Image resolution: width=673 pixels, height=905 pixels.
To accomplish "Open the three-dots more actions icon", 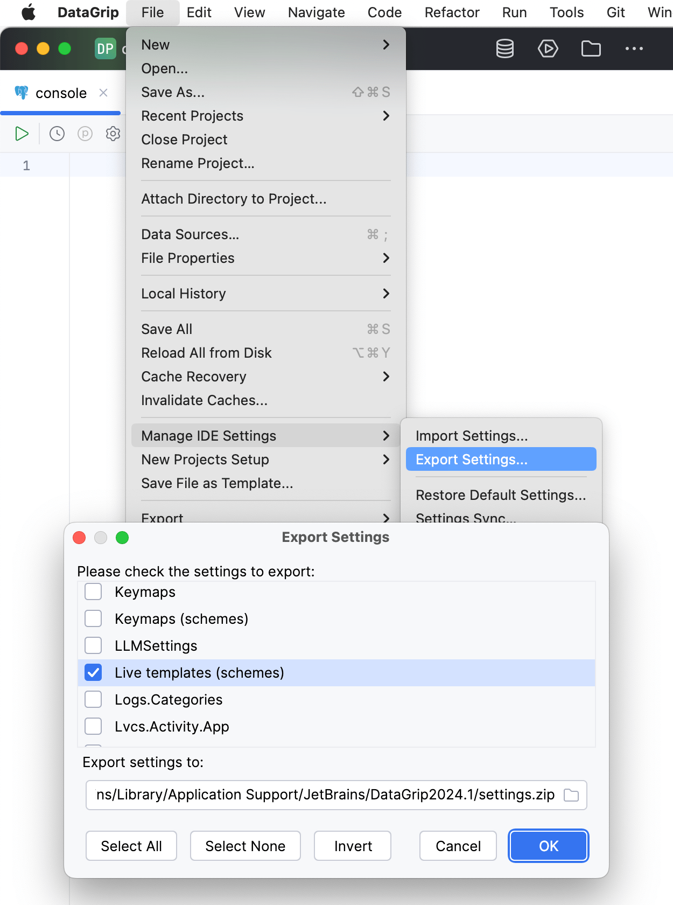I will coord(634,49).
